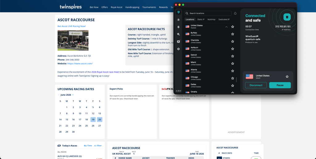Click AUS GH Q LAKESIDE (G) race
316x159 pixels.
[69, 156]
